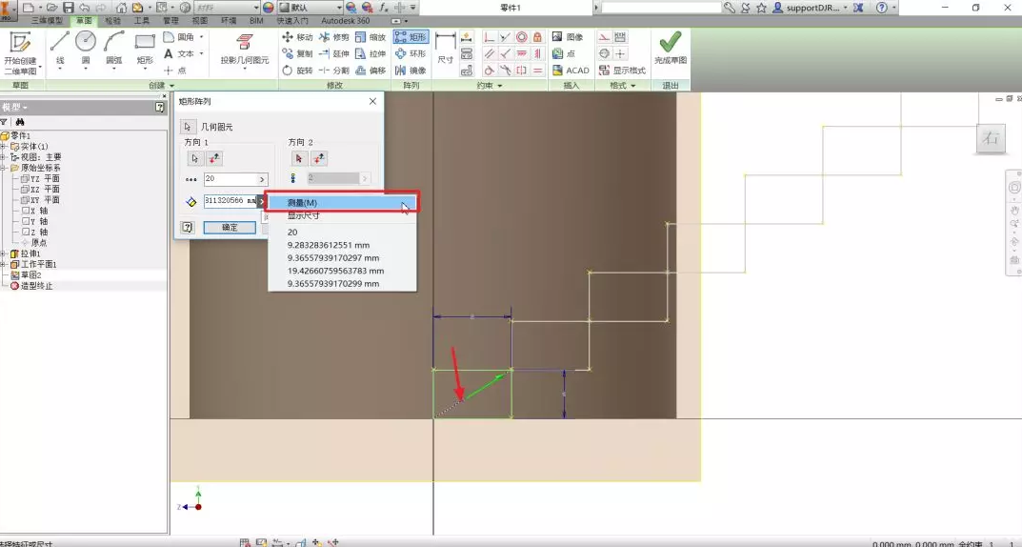Expand the 视图: 主要 node in the browser
The height and width of the screenshot is (547, 1022).
pyautogui.click(x=3, y=157)
